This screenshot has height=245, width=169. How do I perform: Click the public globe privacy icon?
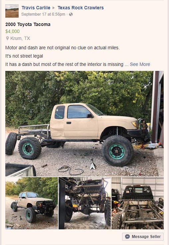[71, 14]
